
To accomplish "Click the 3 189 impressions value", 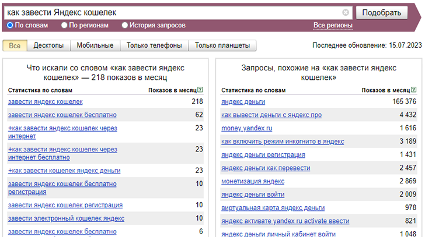I will [408, 141].
